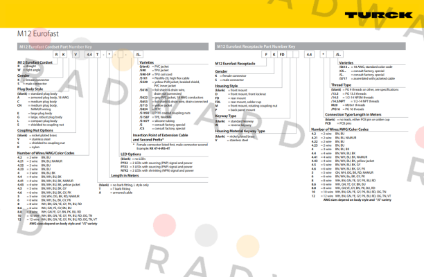
Task: Select the 'Plug Body Style' heading
Action: (30, 89)
